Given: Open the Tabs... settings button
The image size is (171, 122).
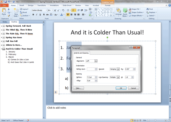Looking at the screenshot, I should [x=79, y=88].
